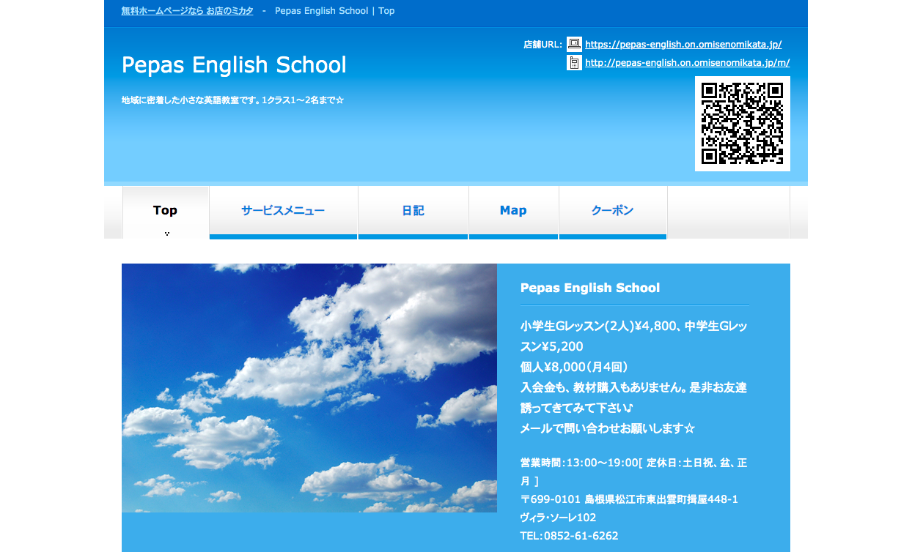Open the https pepas-english store URL link
This screenshot has height=552, width=912.
[x=683, y=45]
